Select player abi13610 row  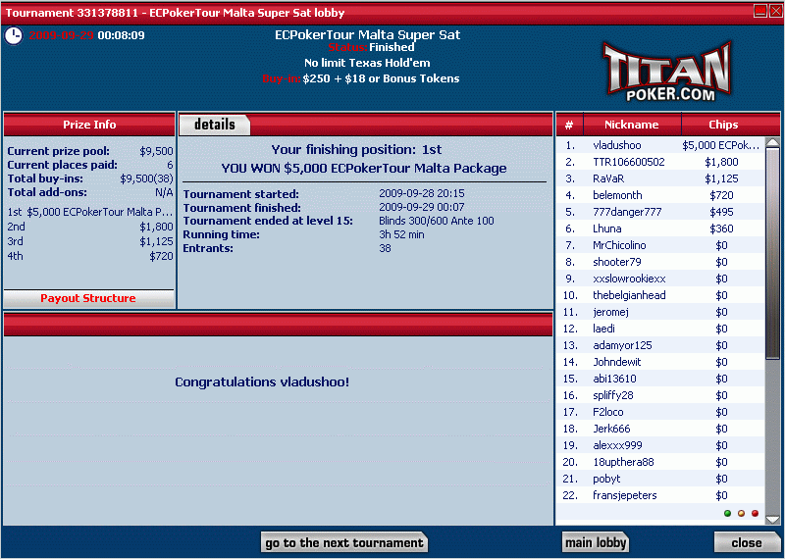tap(660, 379)
